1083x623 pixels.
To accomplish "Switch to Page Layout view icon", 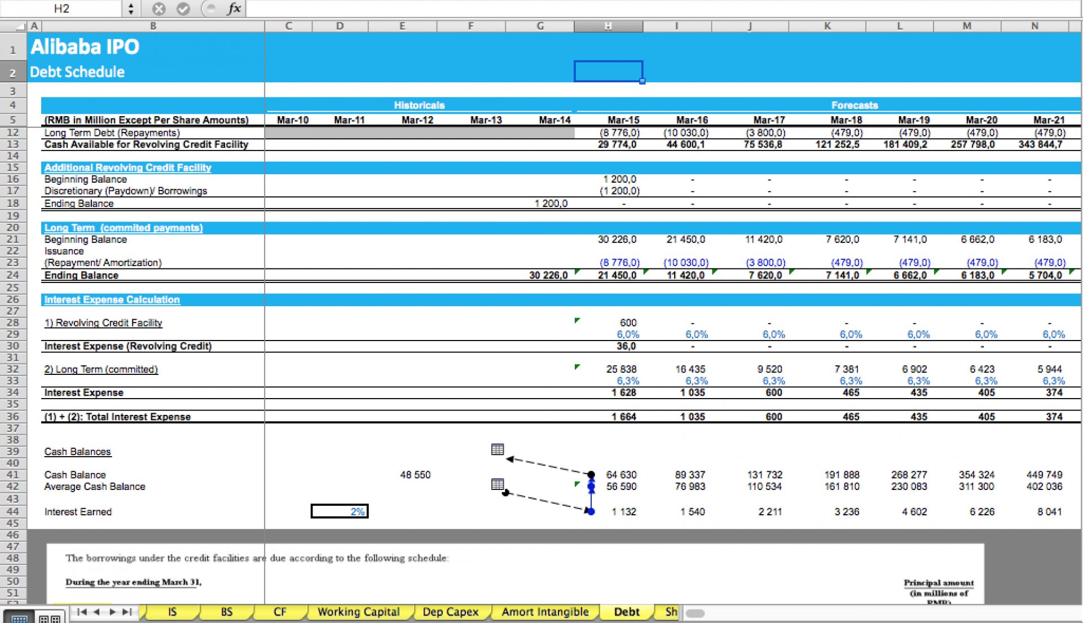I will [x=50, y=618].
